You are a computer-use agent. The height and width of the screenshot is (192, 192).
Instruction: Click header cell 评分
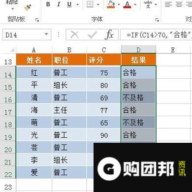click(x=104, y=60)
